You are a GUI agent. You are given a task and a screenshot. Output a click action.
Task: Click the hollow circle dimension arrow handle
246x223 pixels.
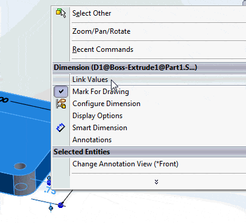point(51,208)
